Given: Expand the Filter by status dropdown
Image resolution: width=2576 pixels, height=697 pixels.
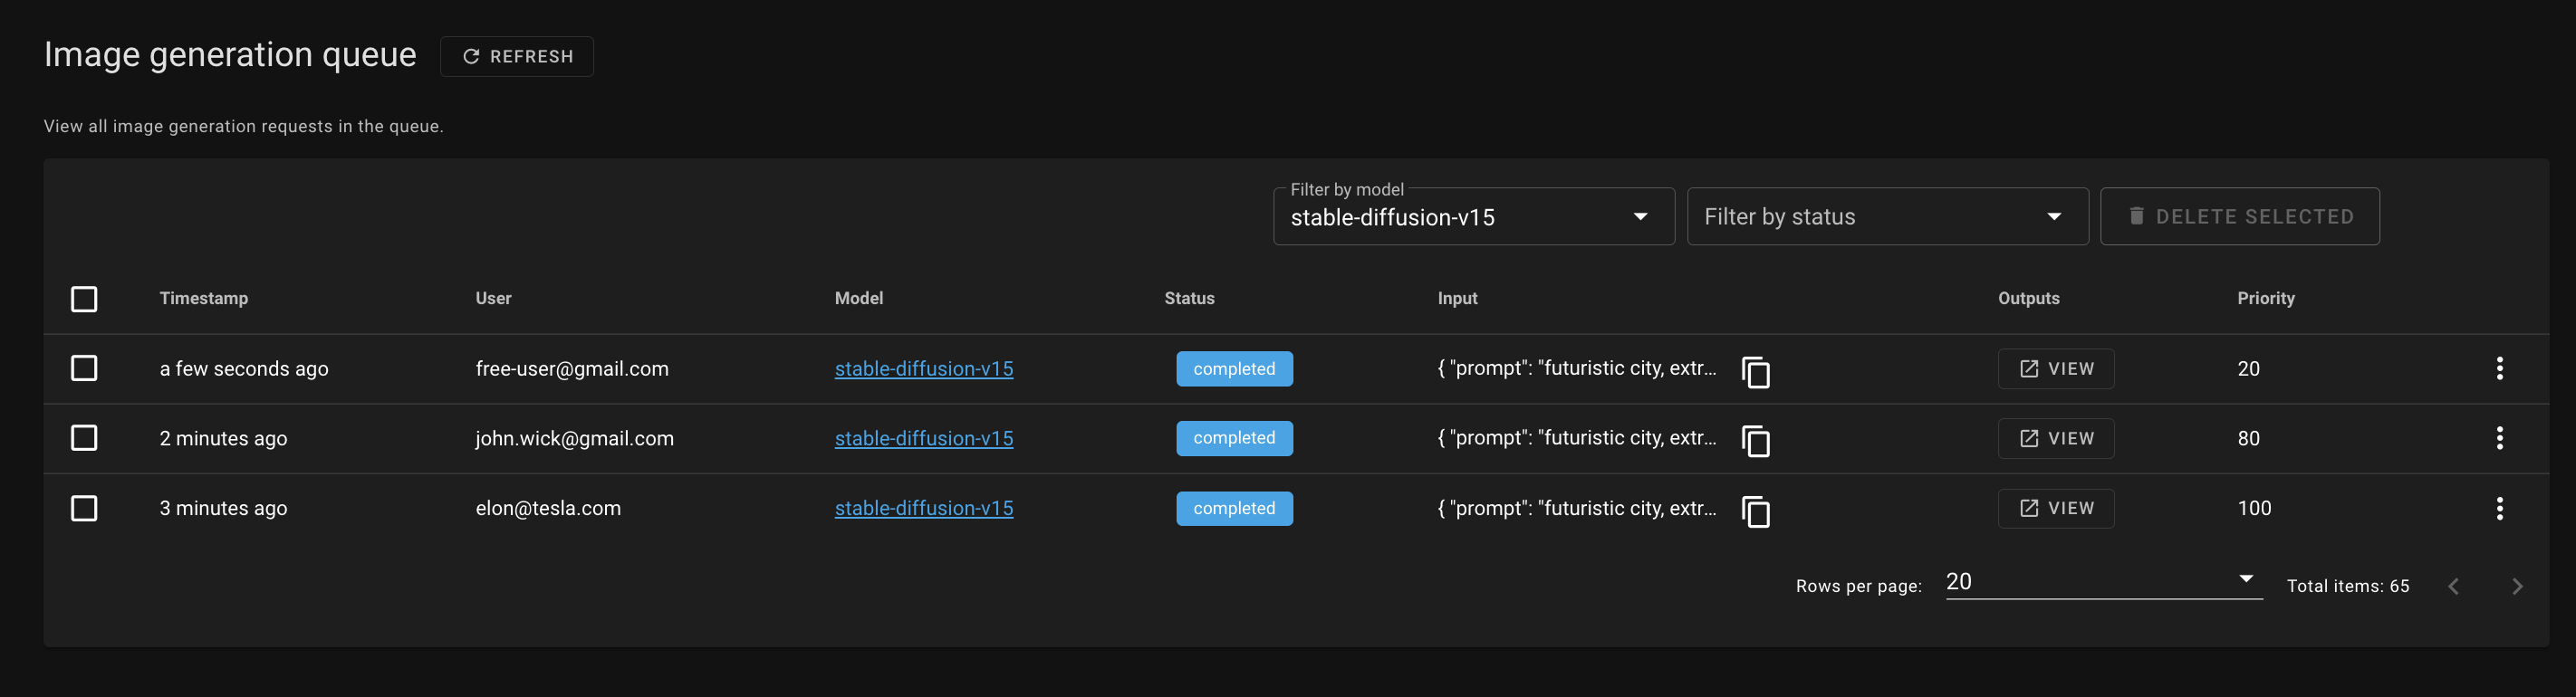Looking at the screenshot, I should [x=1886, y=217].
